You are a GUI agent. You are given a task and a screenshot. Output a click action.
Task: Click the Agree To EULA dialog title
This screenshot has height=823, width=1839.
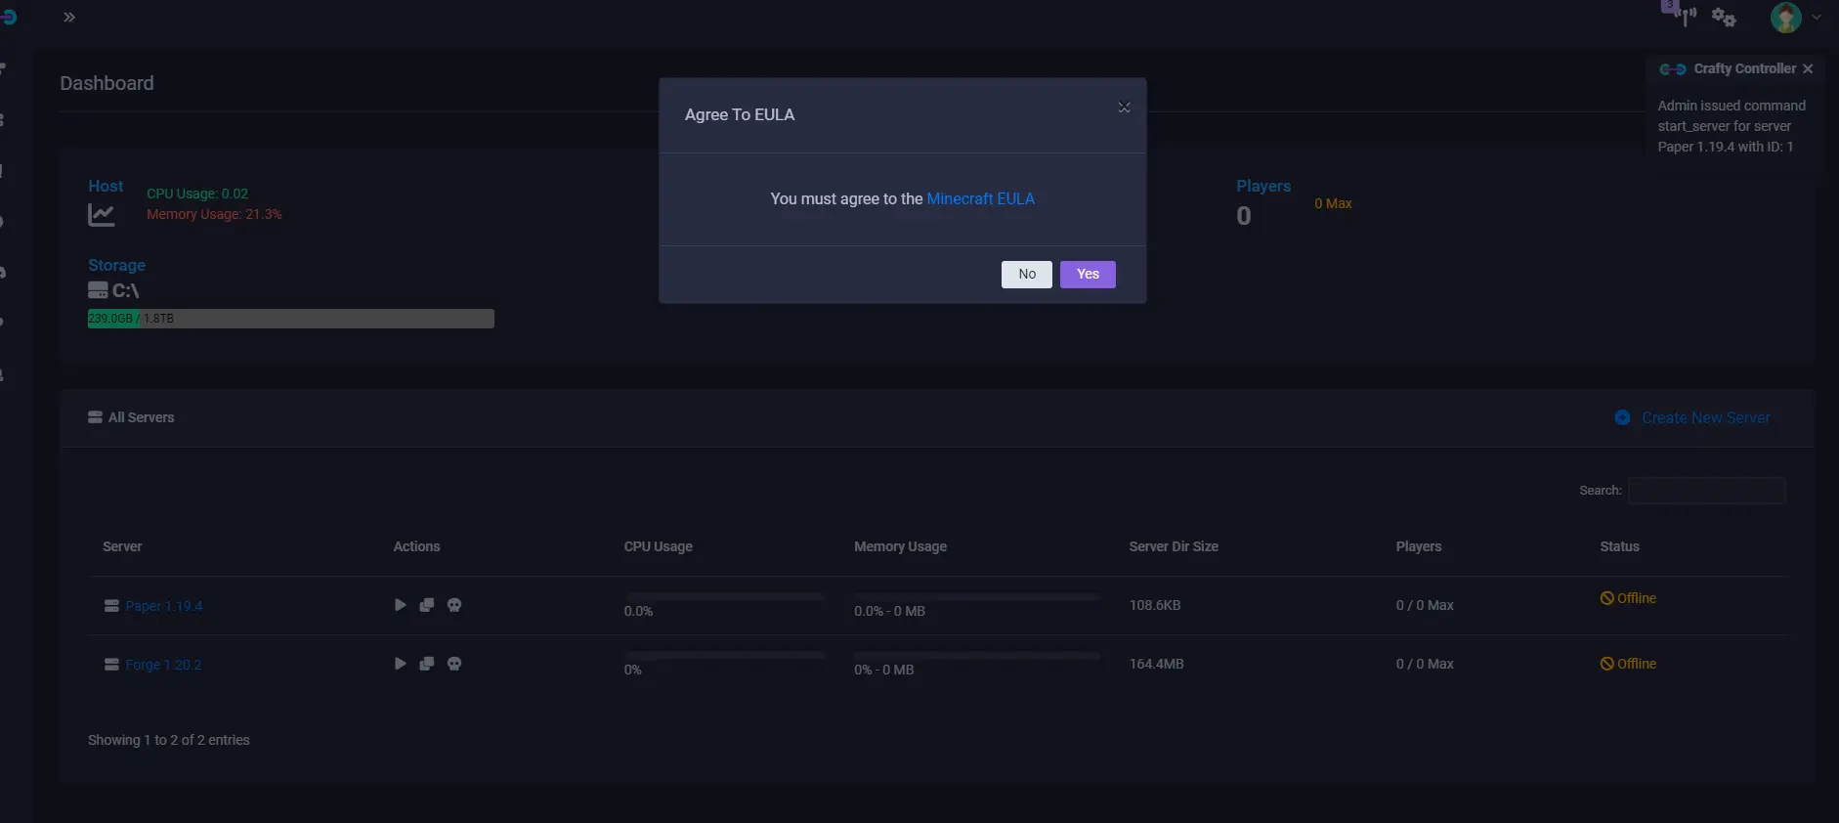tap(740, 114)
